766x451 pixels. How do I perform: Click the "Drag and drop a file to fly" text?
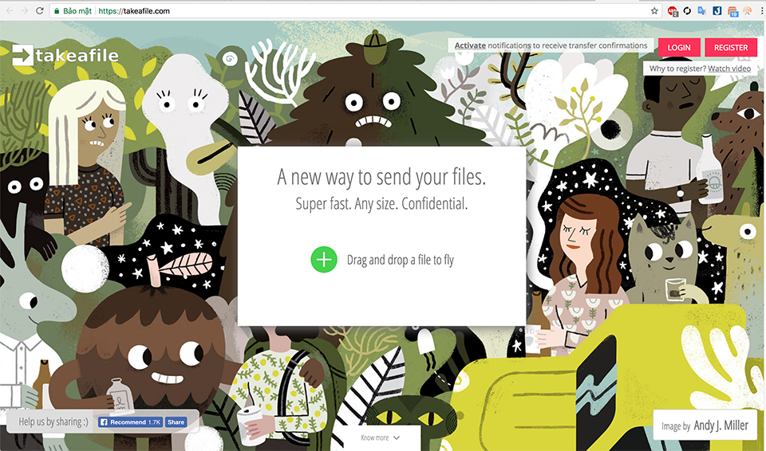400,260
